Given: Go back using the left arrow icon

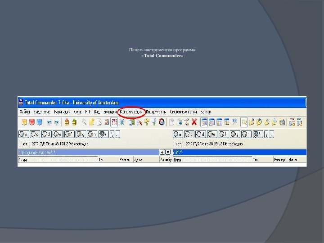Looking at the screenshot, I should point(49,122).
